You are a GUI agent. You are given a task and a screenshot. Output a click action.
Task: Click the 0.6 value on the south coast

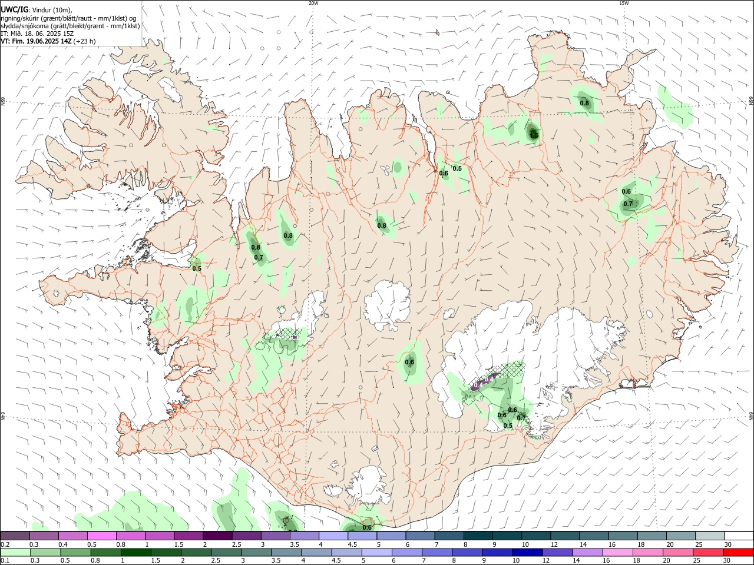click(x=367, y=527)
